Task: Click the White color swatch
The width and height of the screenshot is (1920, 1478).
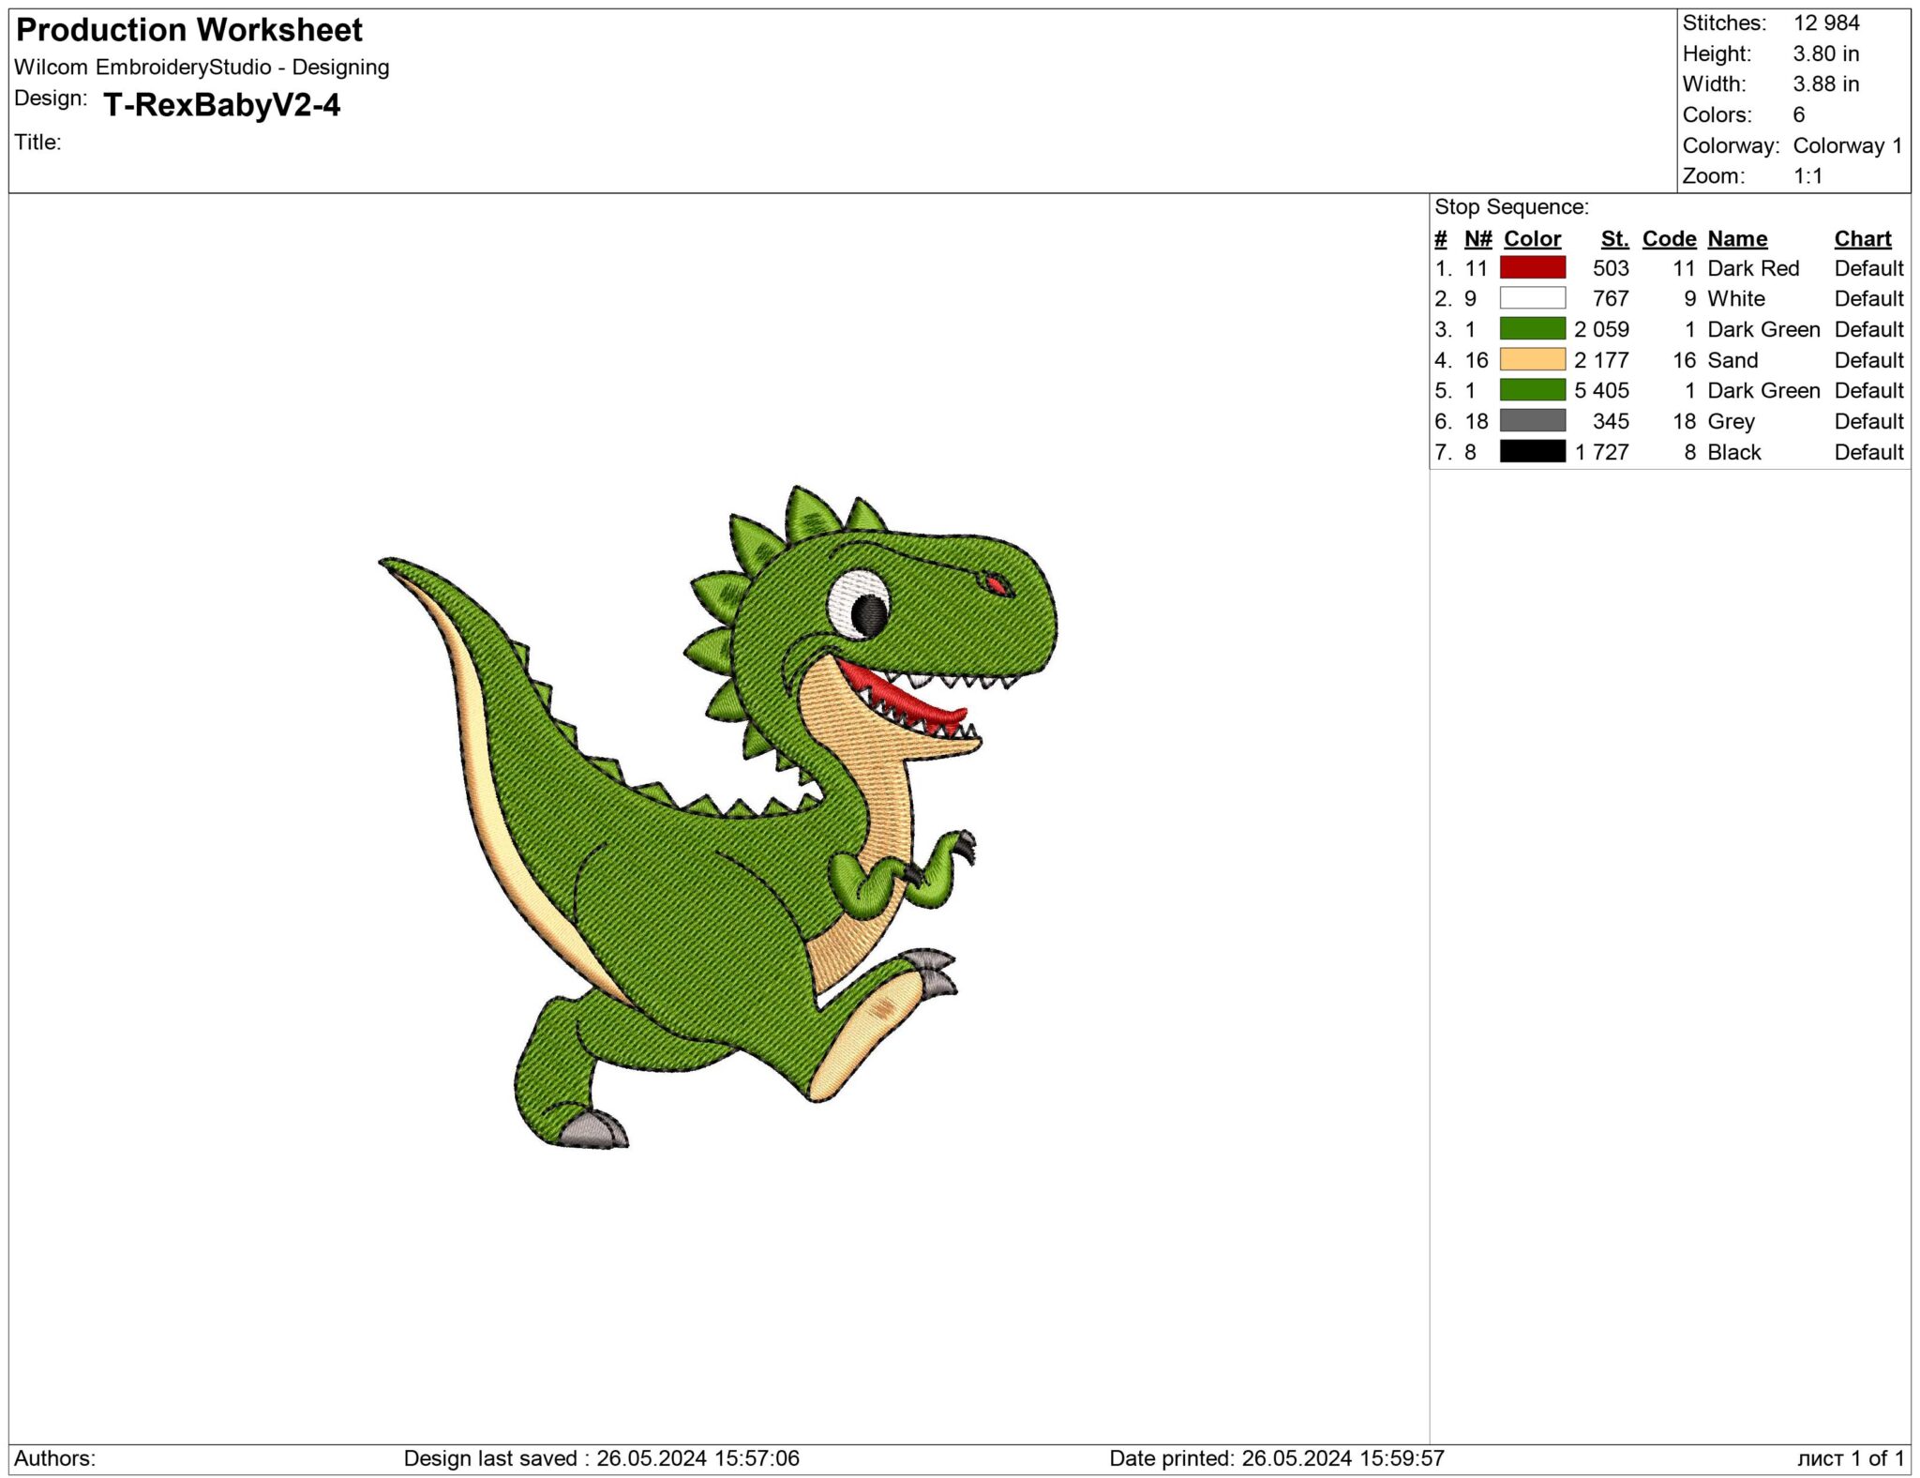Action: (x=1532, y=298)
